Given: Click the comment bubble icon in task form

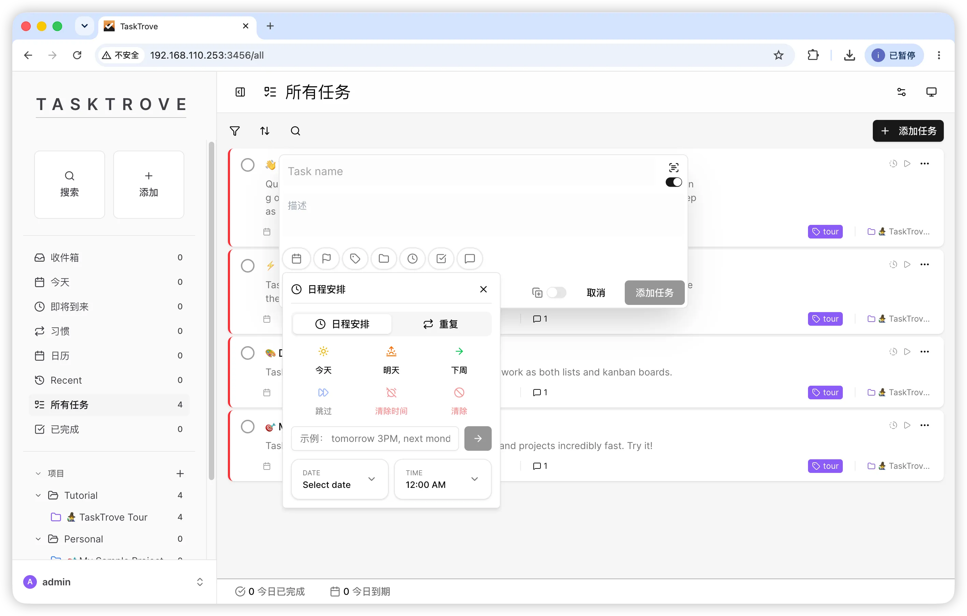Looking at the screenshot, I should click(x=470, y=259).
